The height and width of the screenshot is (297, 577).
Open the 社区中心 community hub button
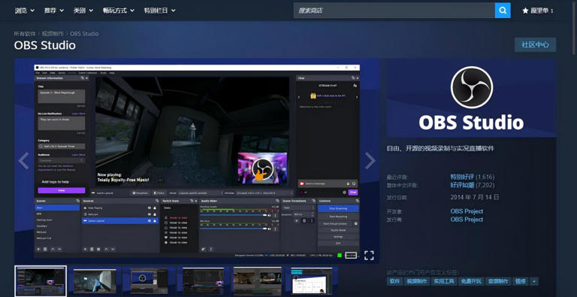[x=535, y=44]
